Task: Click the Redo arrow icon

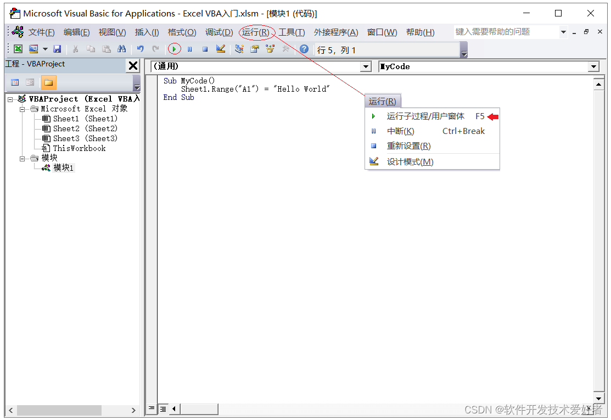Action: pos(155,49)
